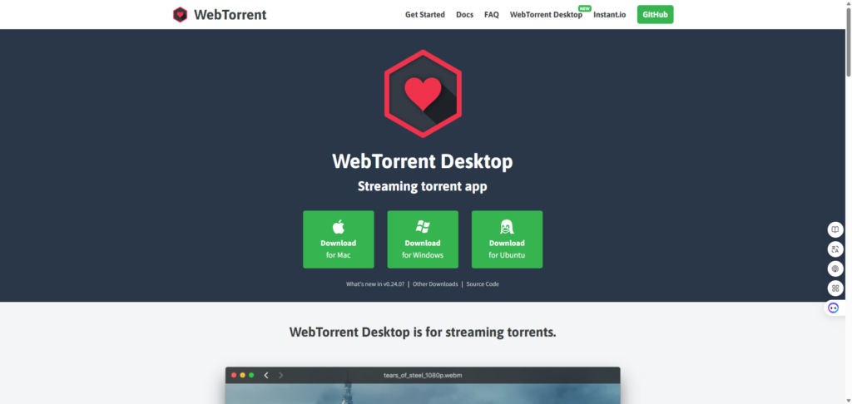Click the forward arrow in the player window

pyautogui.click(x=281, y=375)
